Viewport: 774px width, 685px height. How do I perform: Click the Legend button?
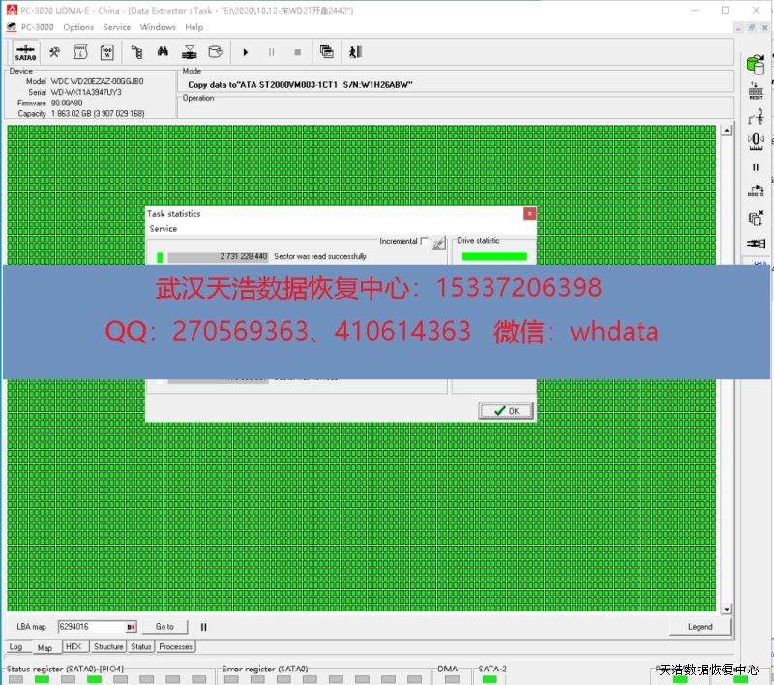(x=700, y=627)
